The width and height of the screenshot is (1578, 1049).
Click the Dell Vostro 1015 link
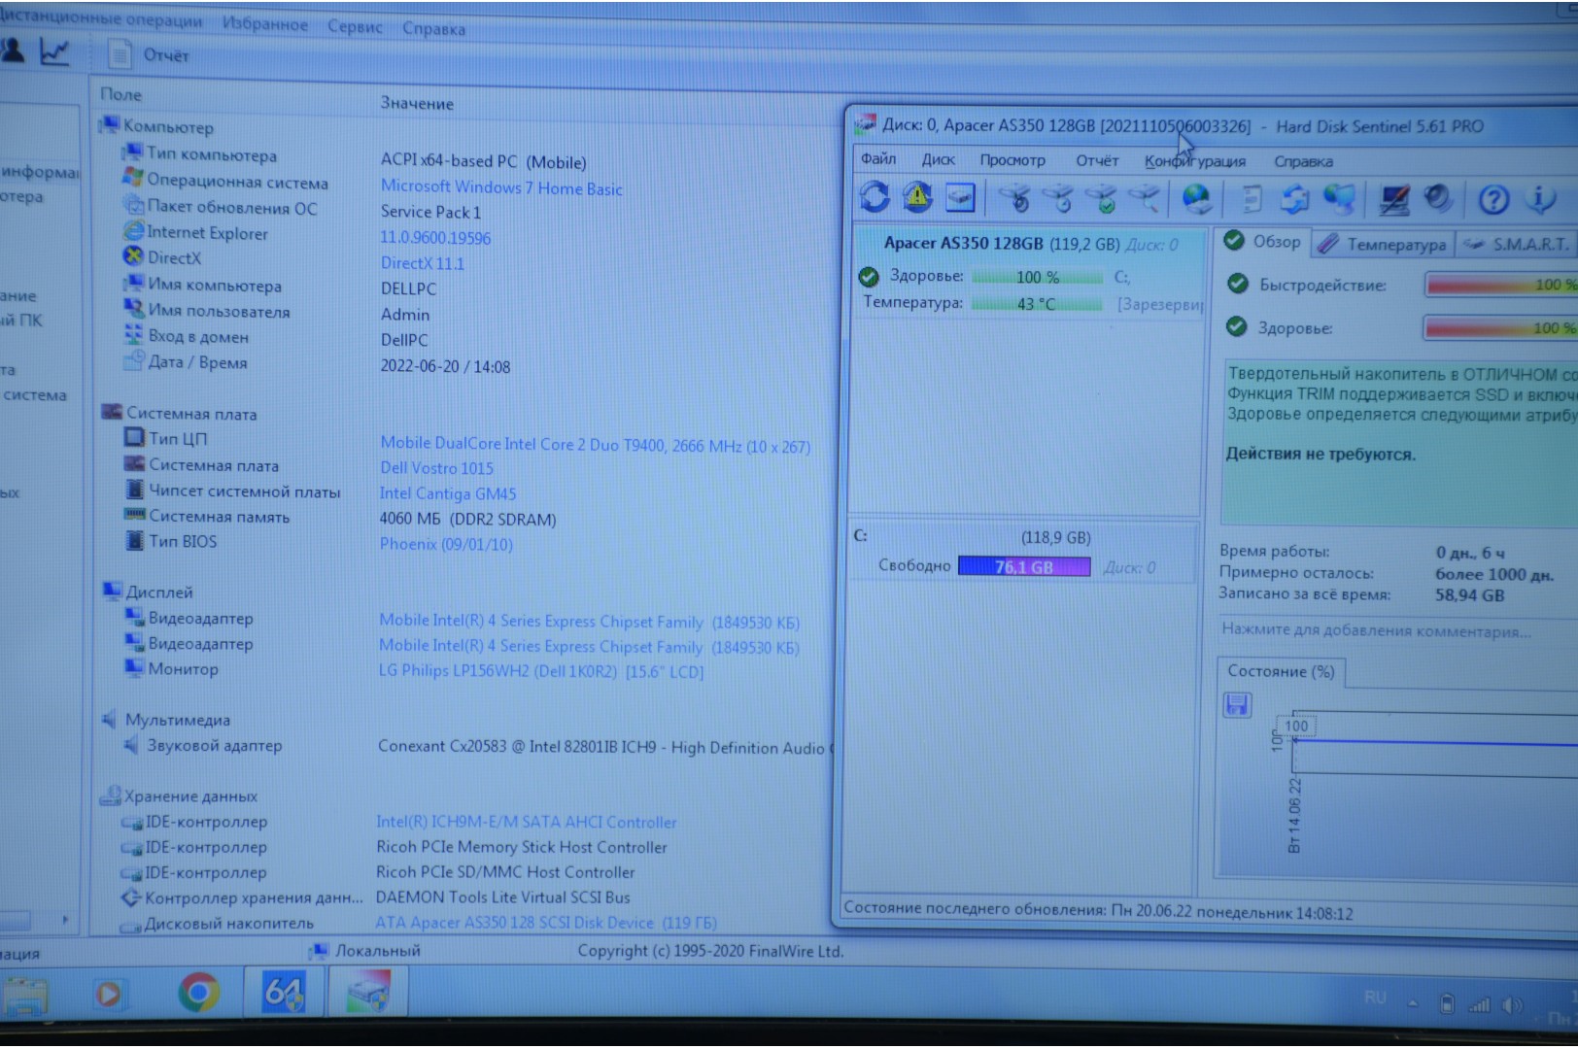(436, 468)
